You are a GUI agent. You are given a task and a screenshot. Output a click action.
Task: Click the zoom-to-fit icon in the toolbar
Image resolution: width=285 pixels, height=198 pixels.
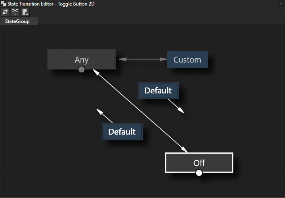(x=6, y=12)
